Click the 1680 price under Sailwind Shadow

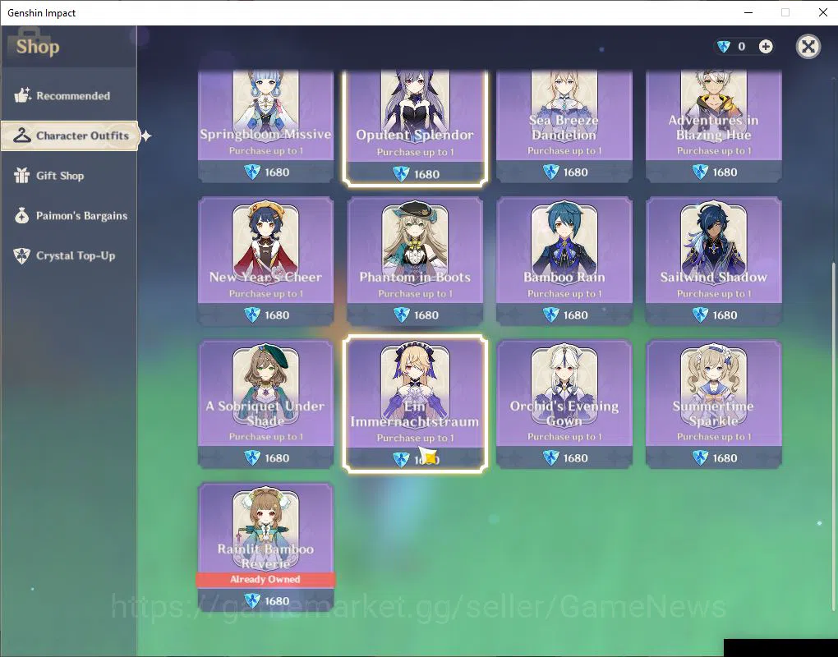[x=725, y=315]
